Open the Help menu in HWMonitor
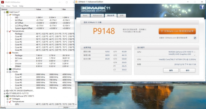This screenshot has height=109, width=206. 21,6
